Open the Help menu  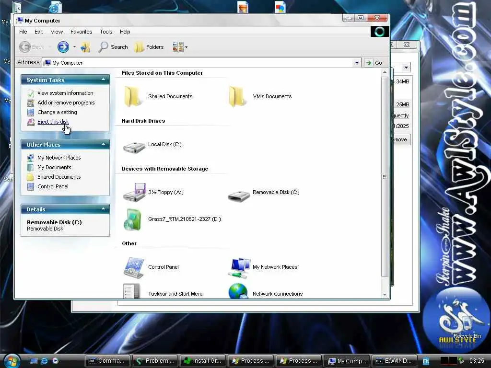[x=125, y=32]
